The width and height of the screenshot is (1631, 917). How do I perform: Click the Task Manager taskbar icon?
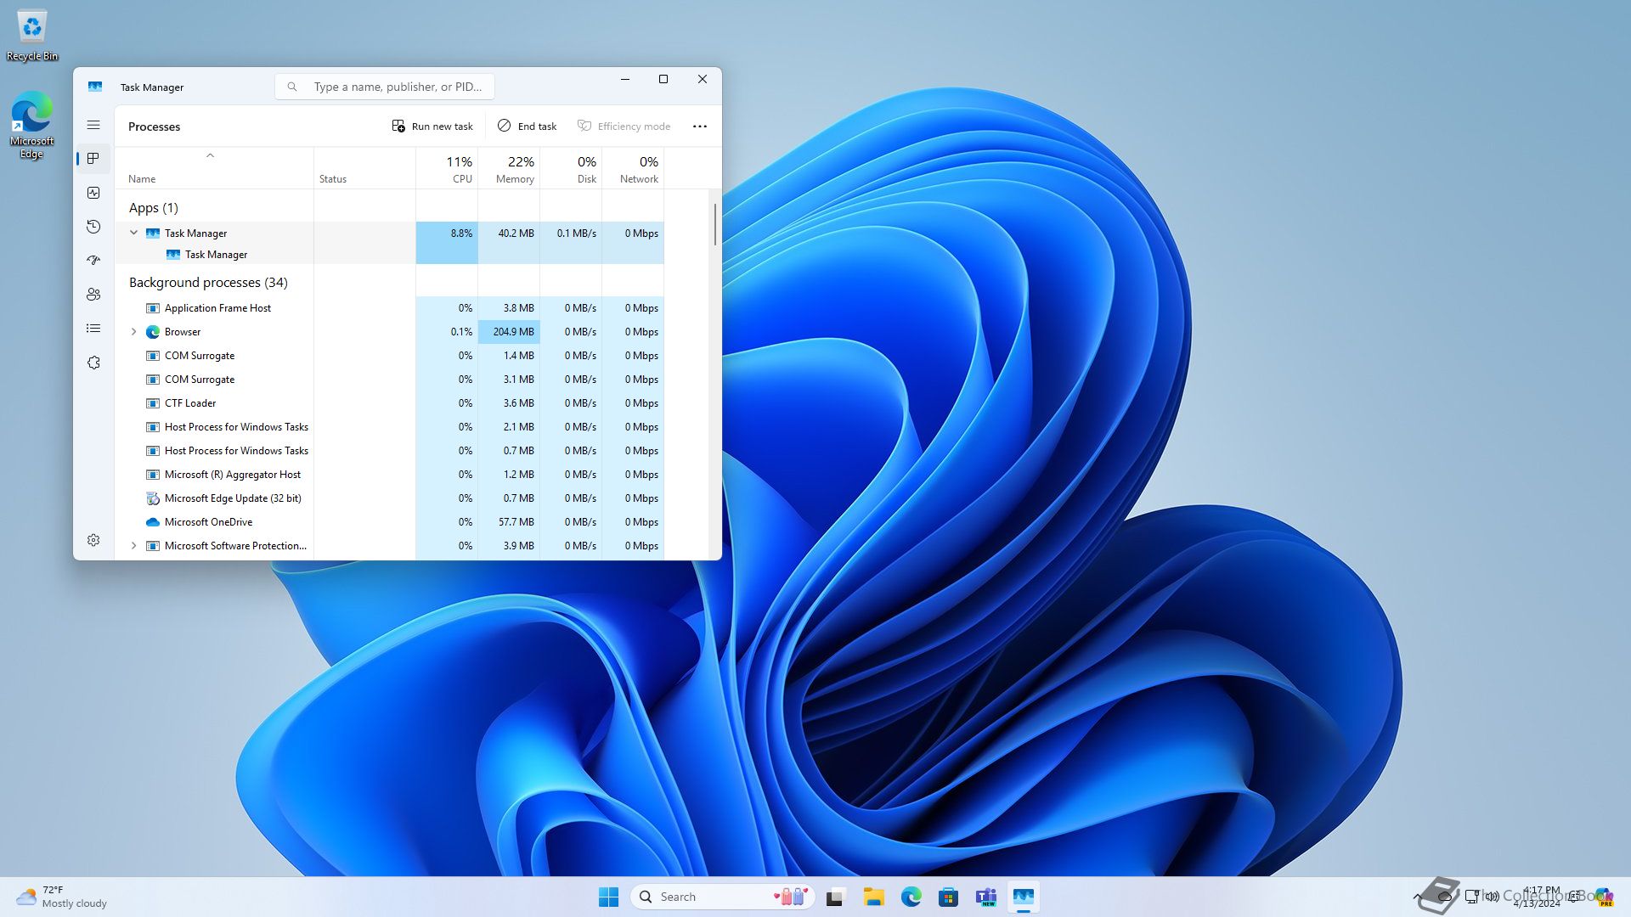coord(1023,897)
